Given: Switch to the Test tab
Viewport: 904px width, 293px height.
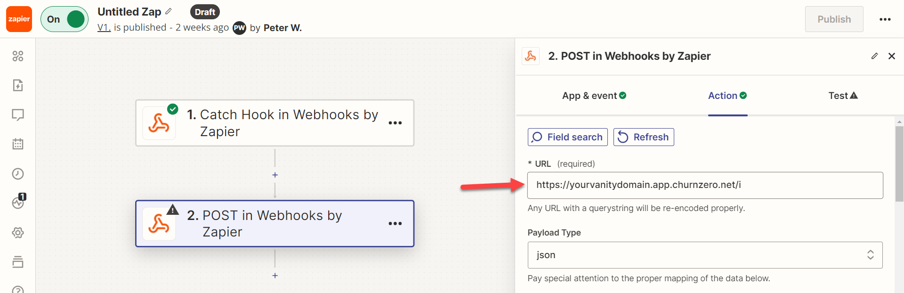Looking at the screenshot, I should click(843, 96).
